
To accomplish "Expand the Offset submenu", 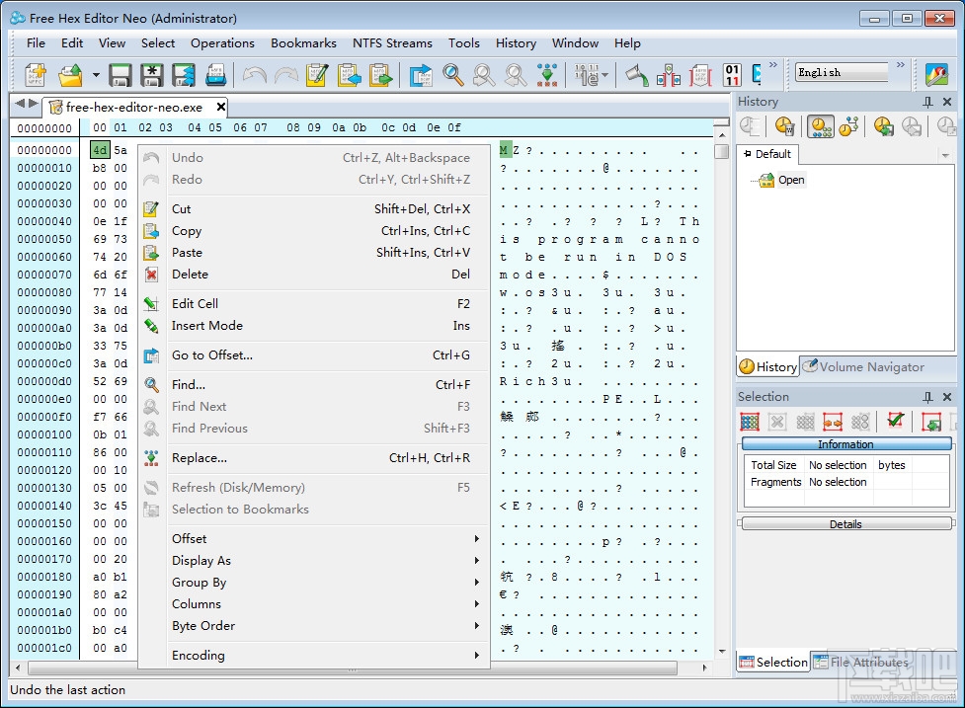I will [314, 539].
